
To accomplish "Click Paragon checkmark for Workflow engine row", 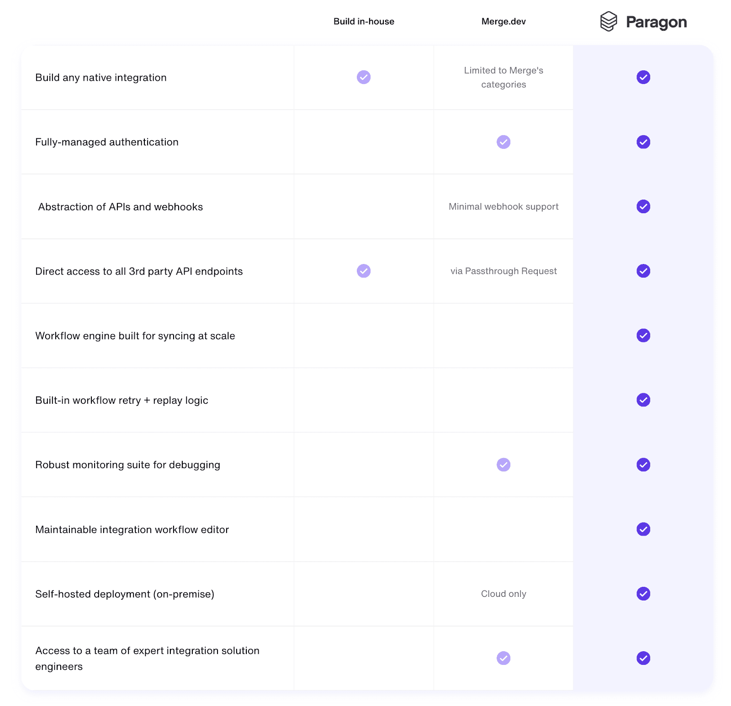I will pyautogui.click(x=643, y=336).
